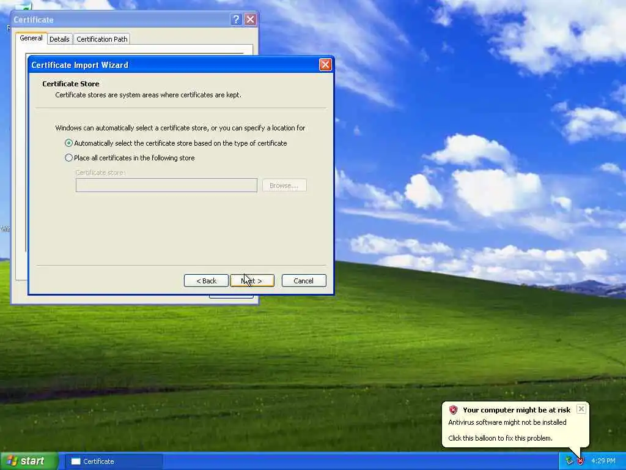Image resolution: width=626 pixels, height=470 pixels.
Task: Open the Start menu
Action: [x=29, y=461]
